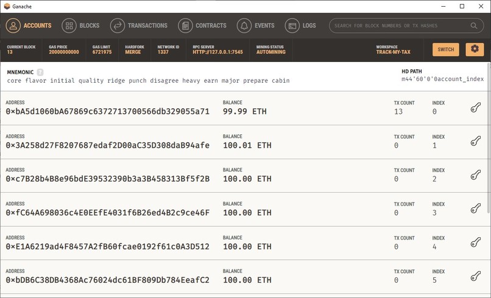Click address 0xE1A6219ad4F8457A2fB60fcae0192f61c0A3D512
This screenshot has height=298, width=491.
point(107,246)
